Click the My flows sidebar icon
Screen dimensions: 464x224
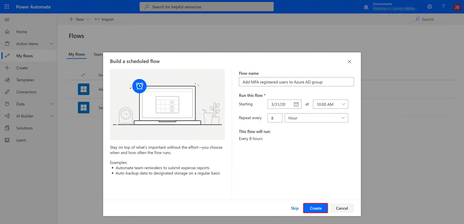7,56
